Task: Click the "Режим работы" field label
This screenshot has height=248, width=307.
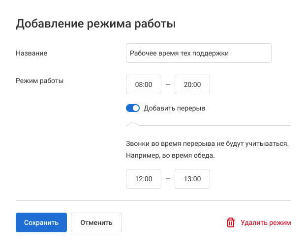Action: [39, 80]
